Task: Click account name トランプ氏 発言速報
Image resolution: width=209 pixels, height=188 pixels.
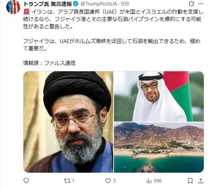Action: 48,4
